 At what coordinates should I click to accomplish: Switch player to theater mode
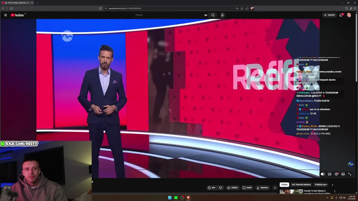pos(343,174)
